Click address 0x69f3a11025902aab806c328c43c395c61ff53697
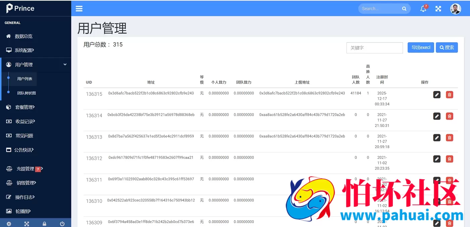 (151, 179)
